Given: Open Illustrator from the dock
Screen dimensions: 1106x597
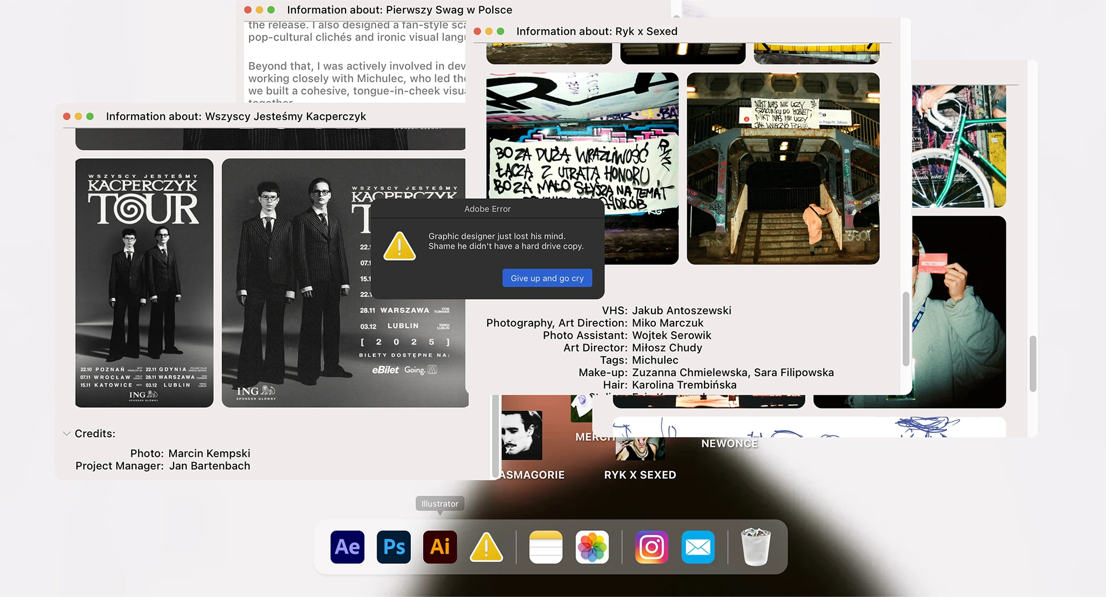Looking at the screenshot, I should point(440,547).
